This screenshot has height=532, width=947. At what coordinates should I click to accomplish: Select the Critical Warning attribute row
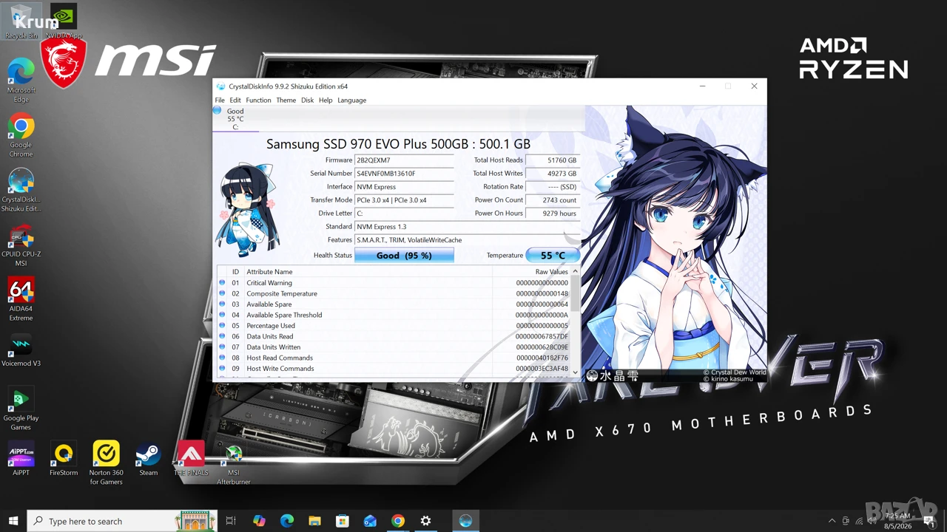coord(394,283)
